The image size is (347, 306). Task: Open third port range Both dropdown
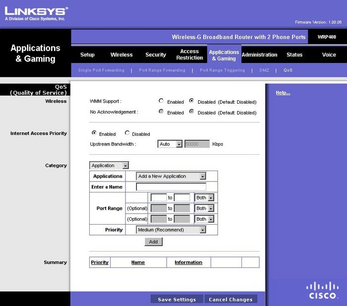pyautogui.click(x=204, y=219)
